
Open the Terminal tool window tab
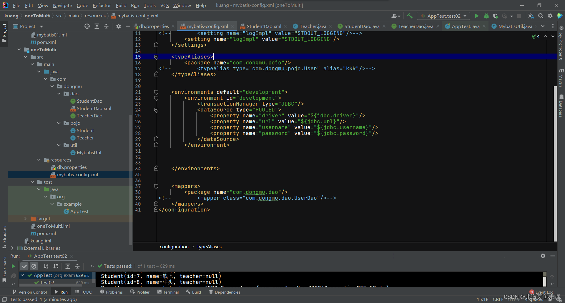tap(168, 292)
